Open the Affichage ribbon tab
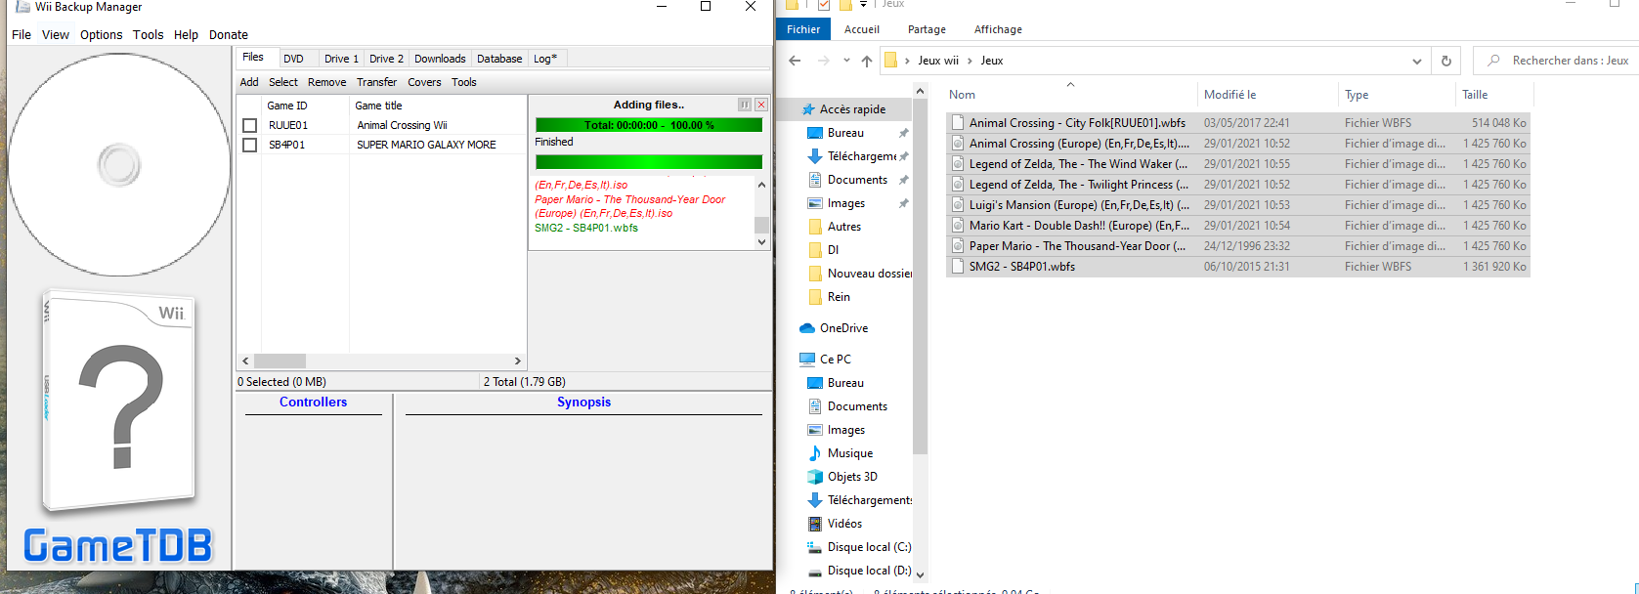 998,29
